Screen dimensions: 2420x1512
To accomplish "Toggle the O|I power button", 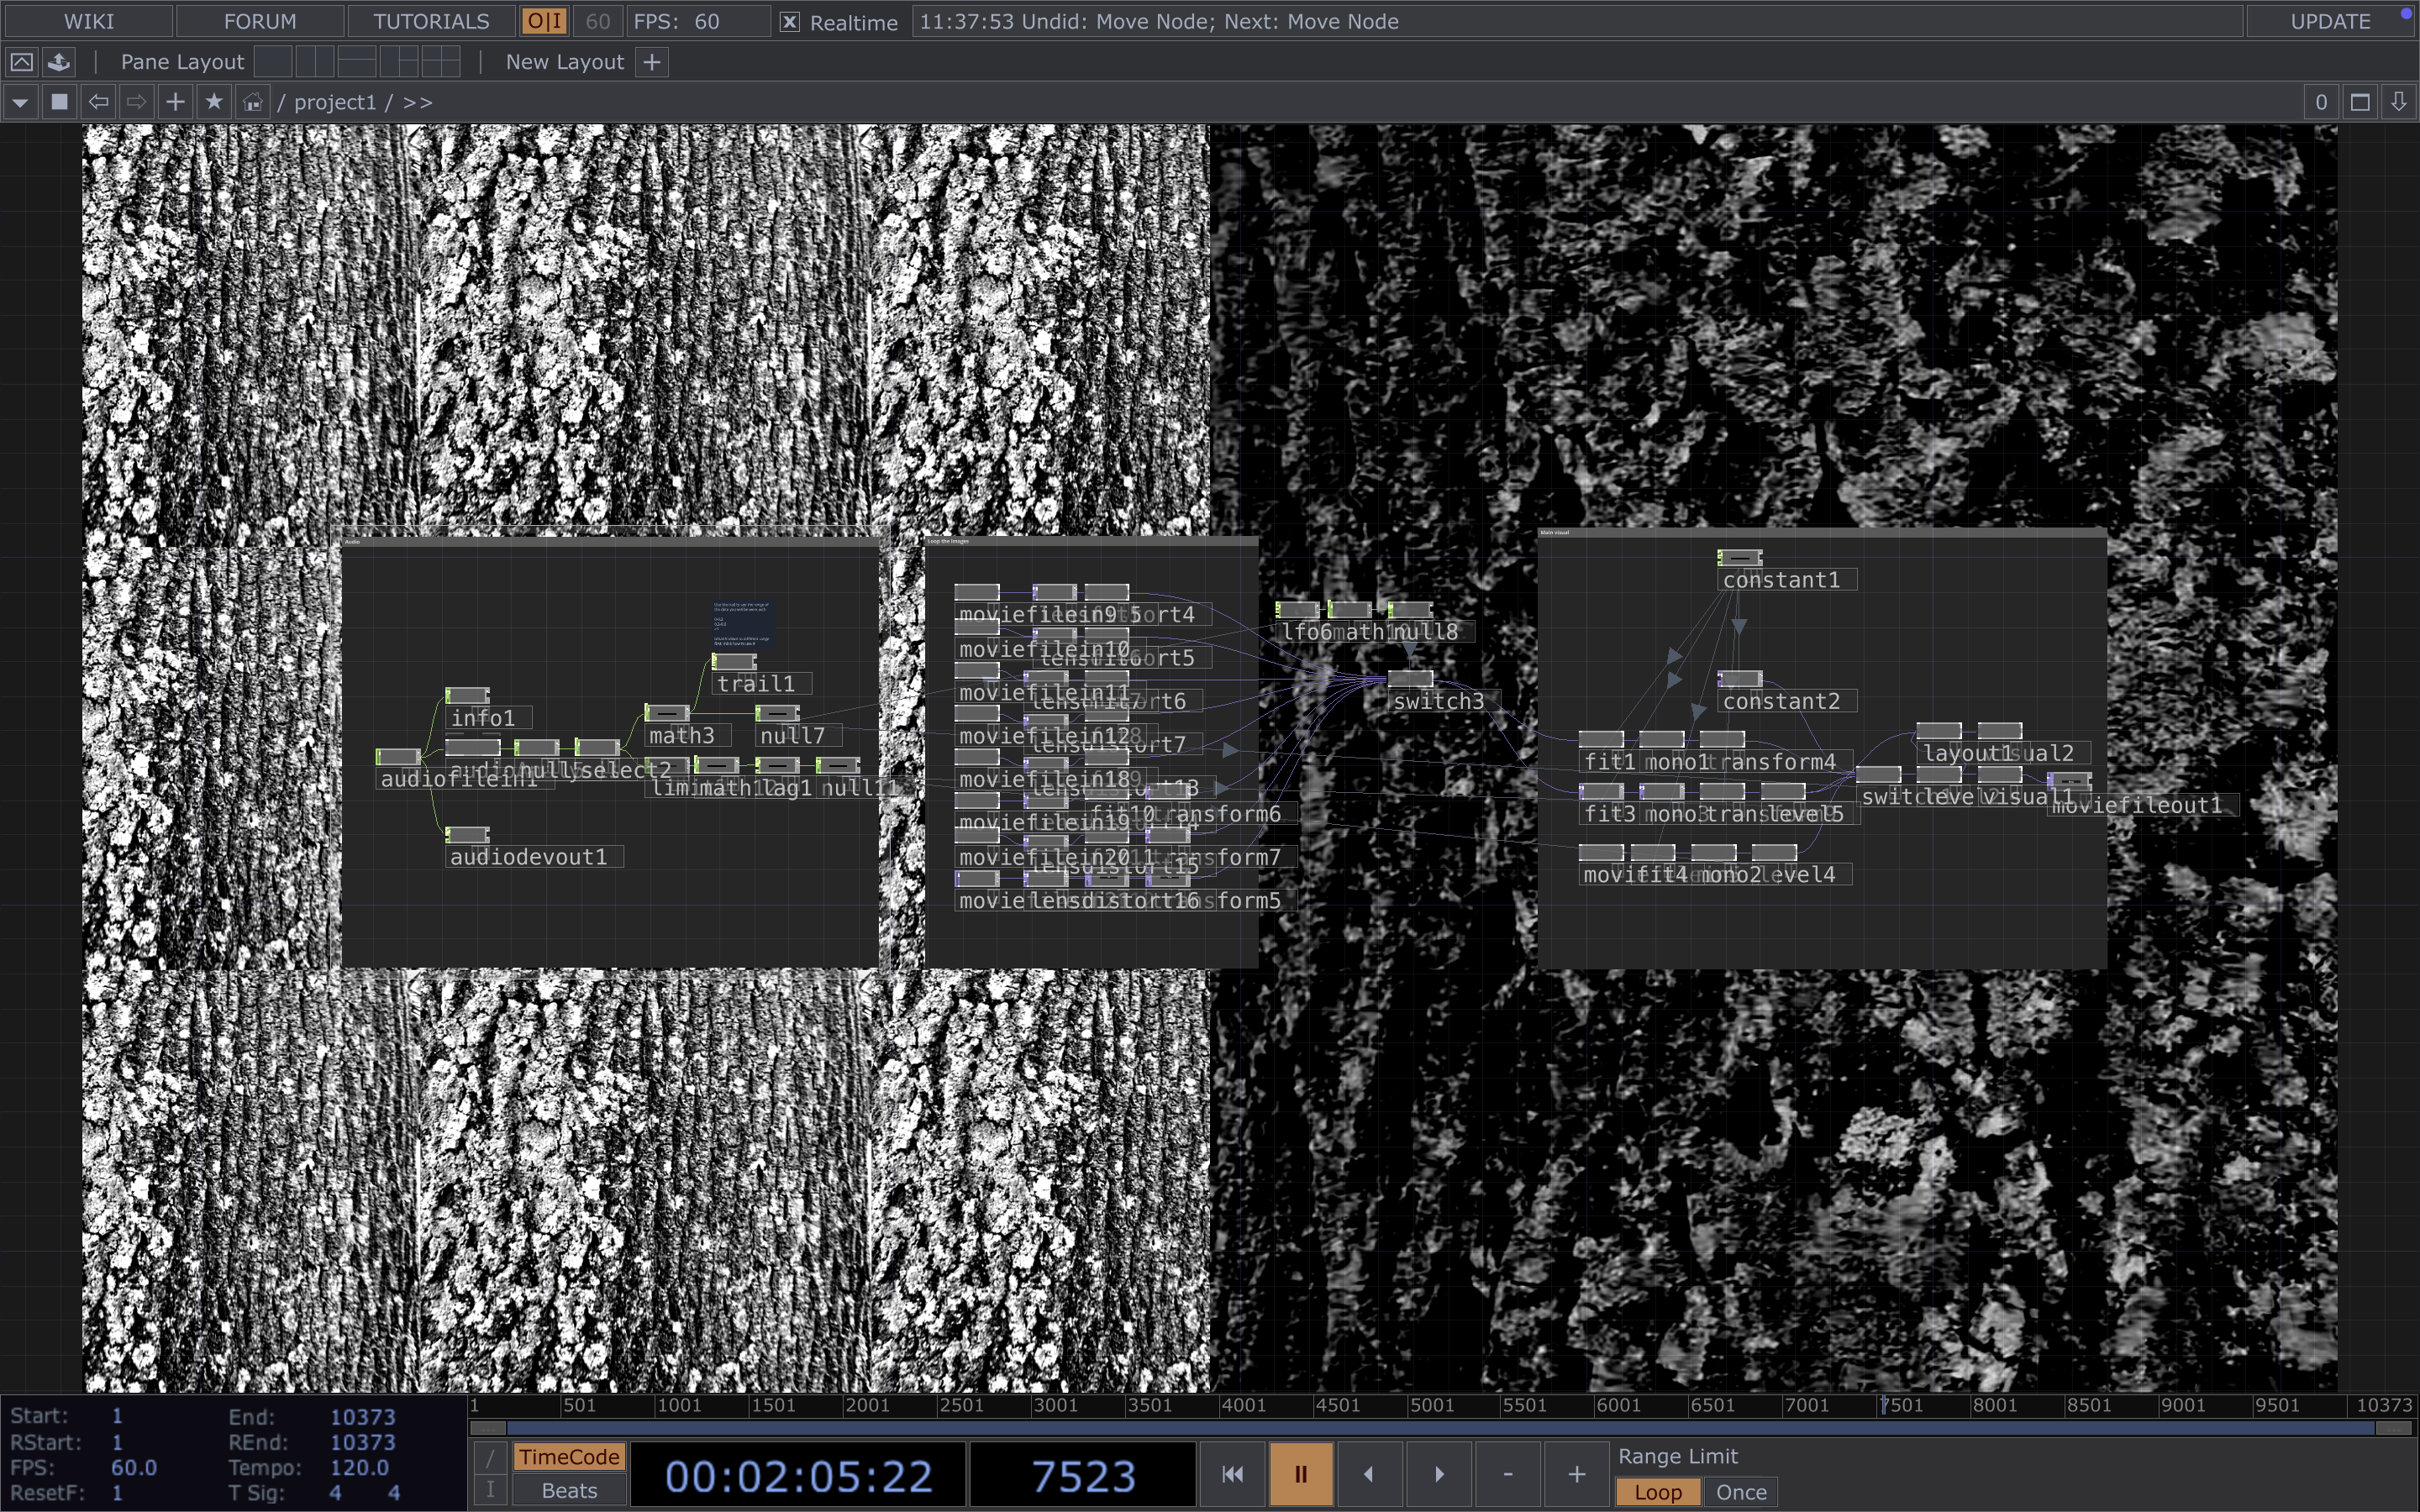I will [x=545, y=22].
